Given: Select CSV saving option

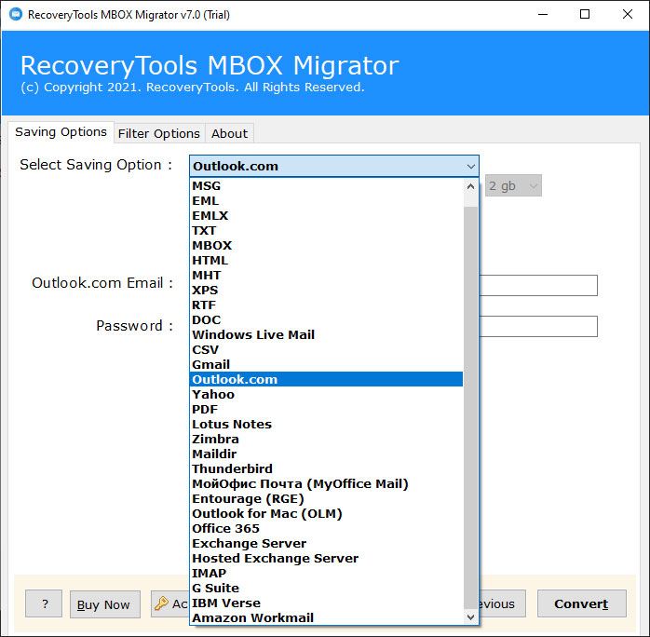Looking at the screenshot, I should [x=326, y=350].
